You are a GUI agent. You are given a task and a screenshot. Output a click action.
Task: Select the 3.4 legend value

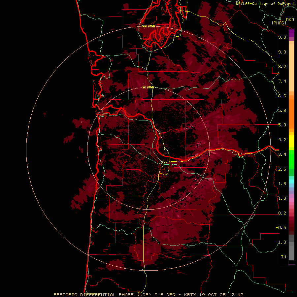pos(282,154)
